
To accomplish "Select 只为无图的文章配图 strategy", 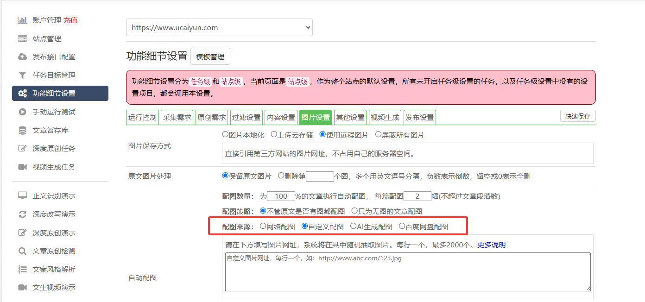I will click(x=354, y=211).
